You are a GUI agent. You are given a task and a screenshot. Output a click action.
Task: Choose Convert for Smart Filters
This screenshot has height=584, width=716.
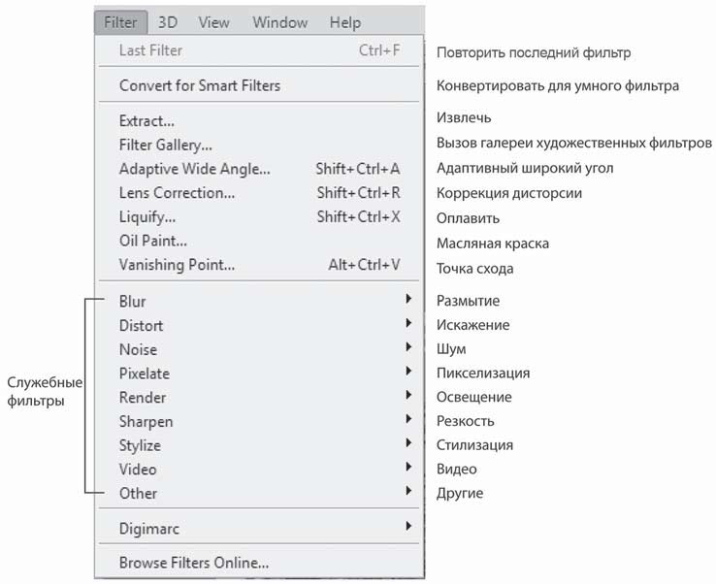pyautogui.click(x=200, y=85)
